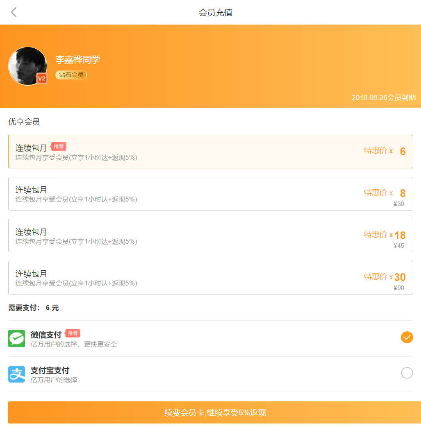Image resolution: width=421 pixels, height=428 pixels.
Task: Click the 2018.09.26 membership expiry text
Action: point(383,97)
